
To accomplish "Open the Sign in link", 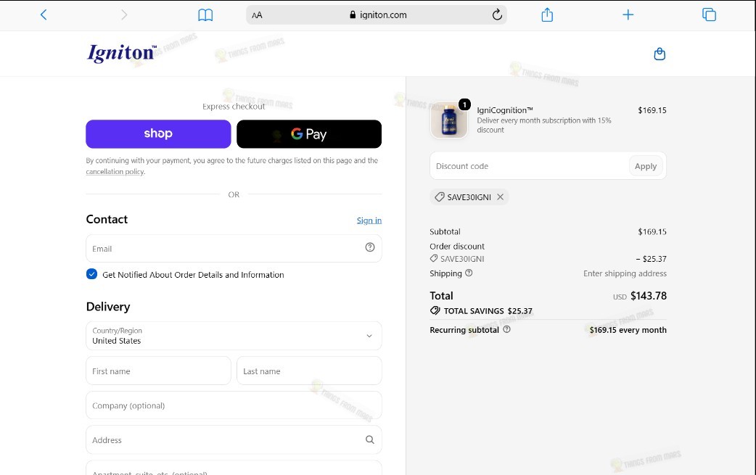I will pos(369,220).
